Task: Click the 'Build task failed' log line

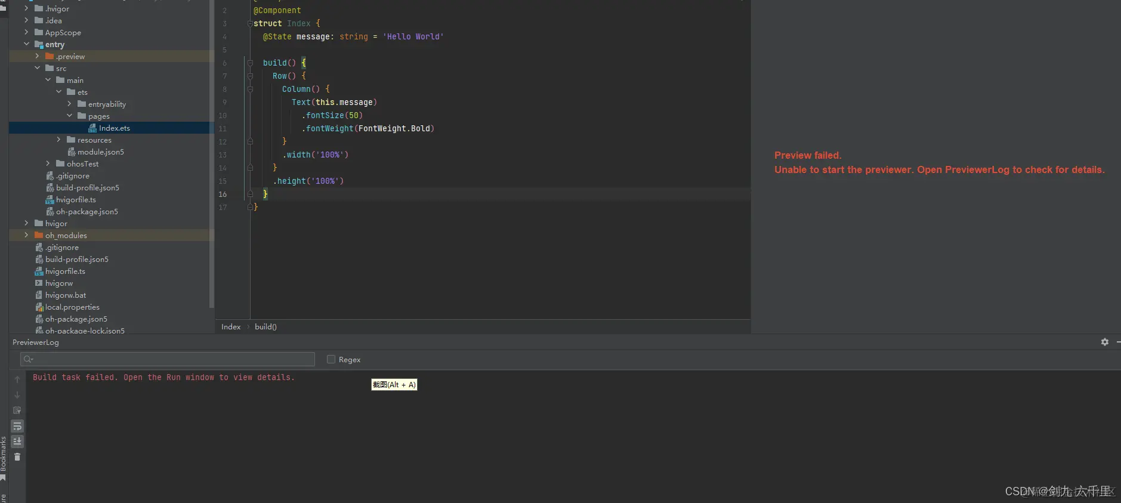Action: point(163,378)
